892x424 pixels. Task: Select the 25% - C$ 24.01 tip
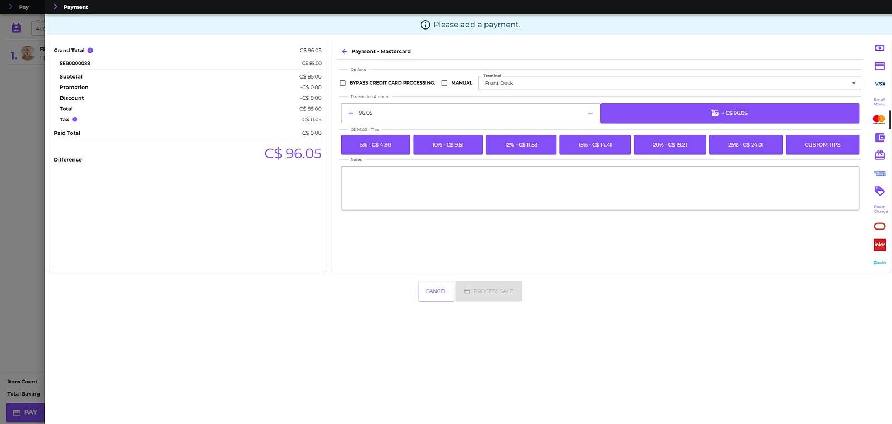pyautogui.click(x=746, y=145)
